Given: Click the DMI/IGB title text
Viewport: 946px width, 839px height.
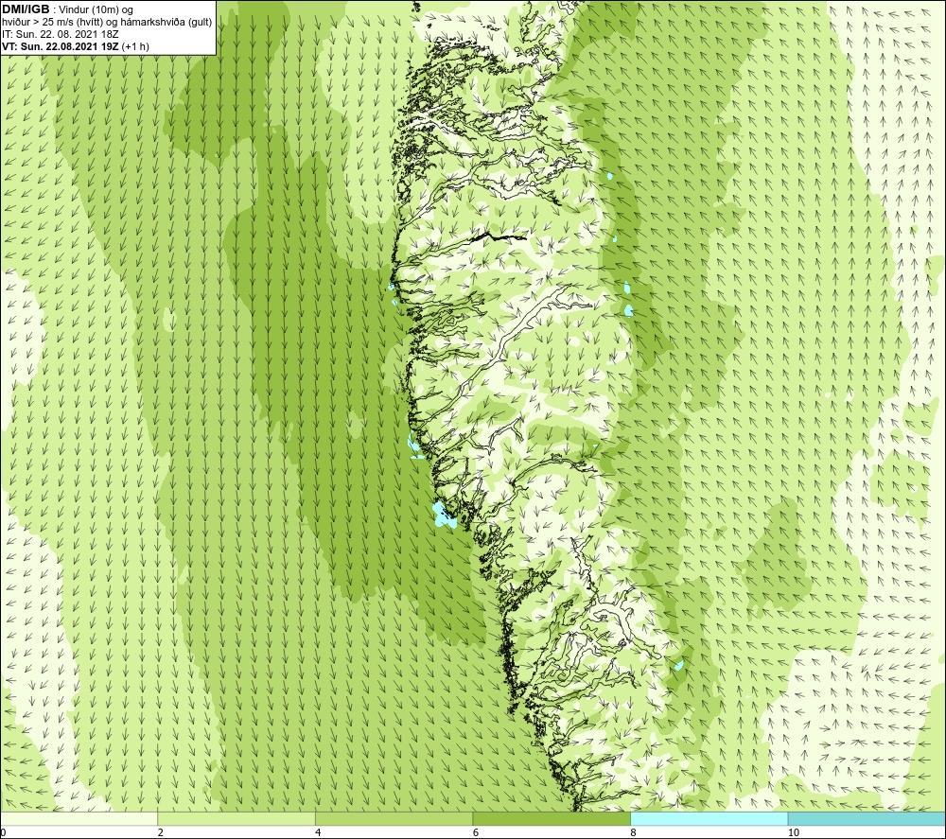Looking at the screenshot, I should [26, 9].
